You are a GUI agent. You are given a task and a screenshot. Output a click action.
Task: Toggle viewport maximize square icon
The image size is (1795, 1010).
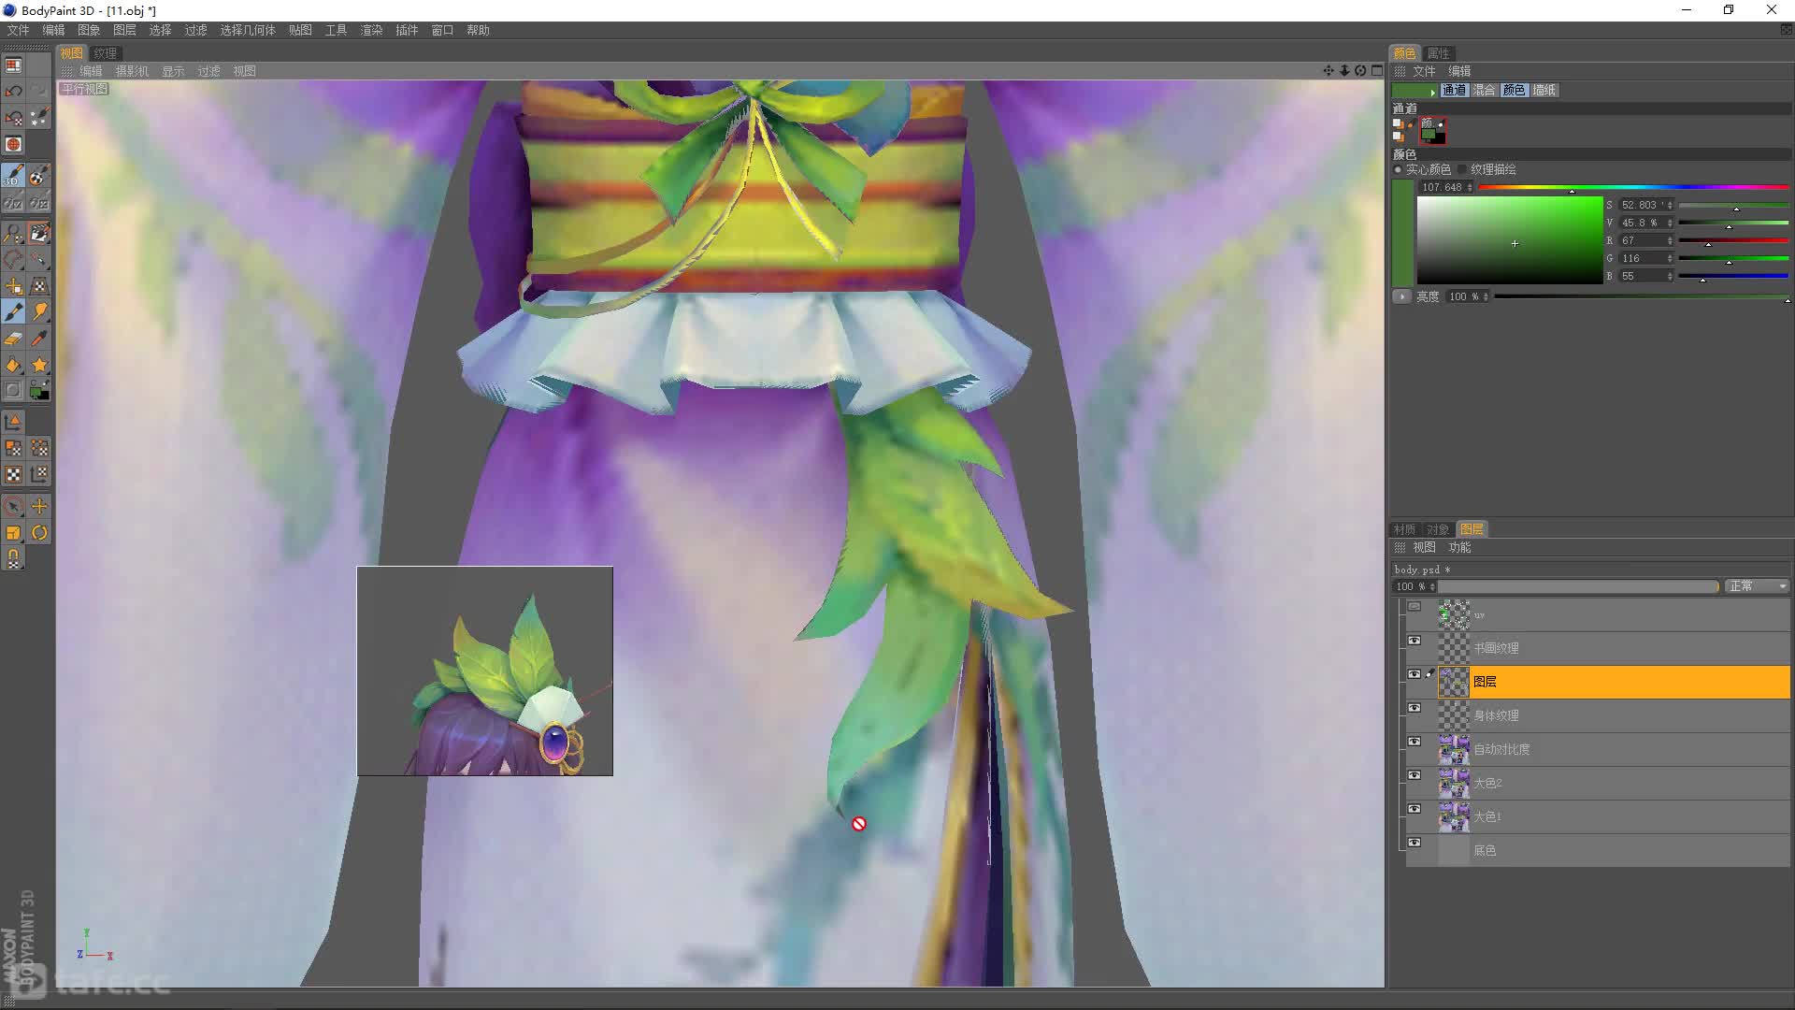pyautogui.click(x=1376, y=70)
